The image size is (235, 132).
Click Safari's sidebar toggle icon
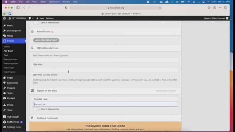(18, 8)
